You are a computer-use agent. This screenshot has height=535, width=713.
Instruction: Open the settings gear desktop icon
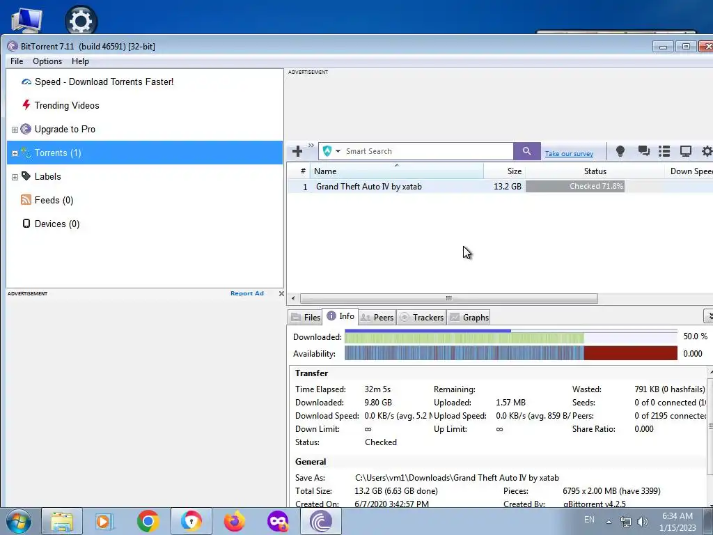click(81, 19)
